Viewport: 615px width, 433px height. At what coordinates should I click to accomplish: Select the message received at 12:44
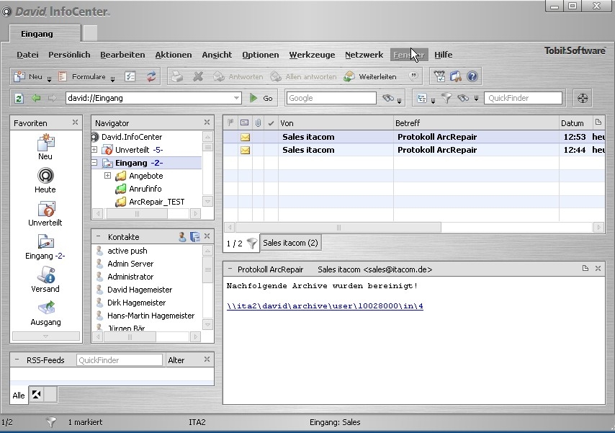point(414,150)
